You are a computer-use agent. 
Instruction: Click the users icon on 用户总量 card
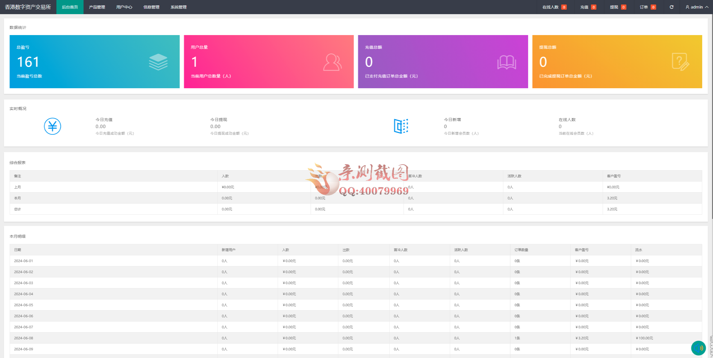[332, 62]
